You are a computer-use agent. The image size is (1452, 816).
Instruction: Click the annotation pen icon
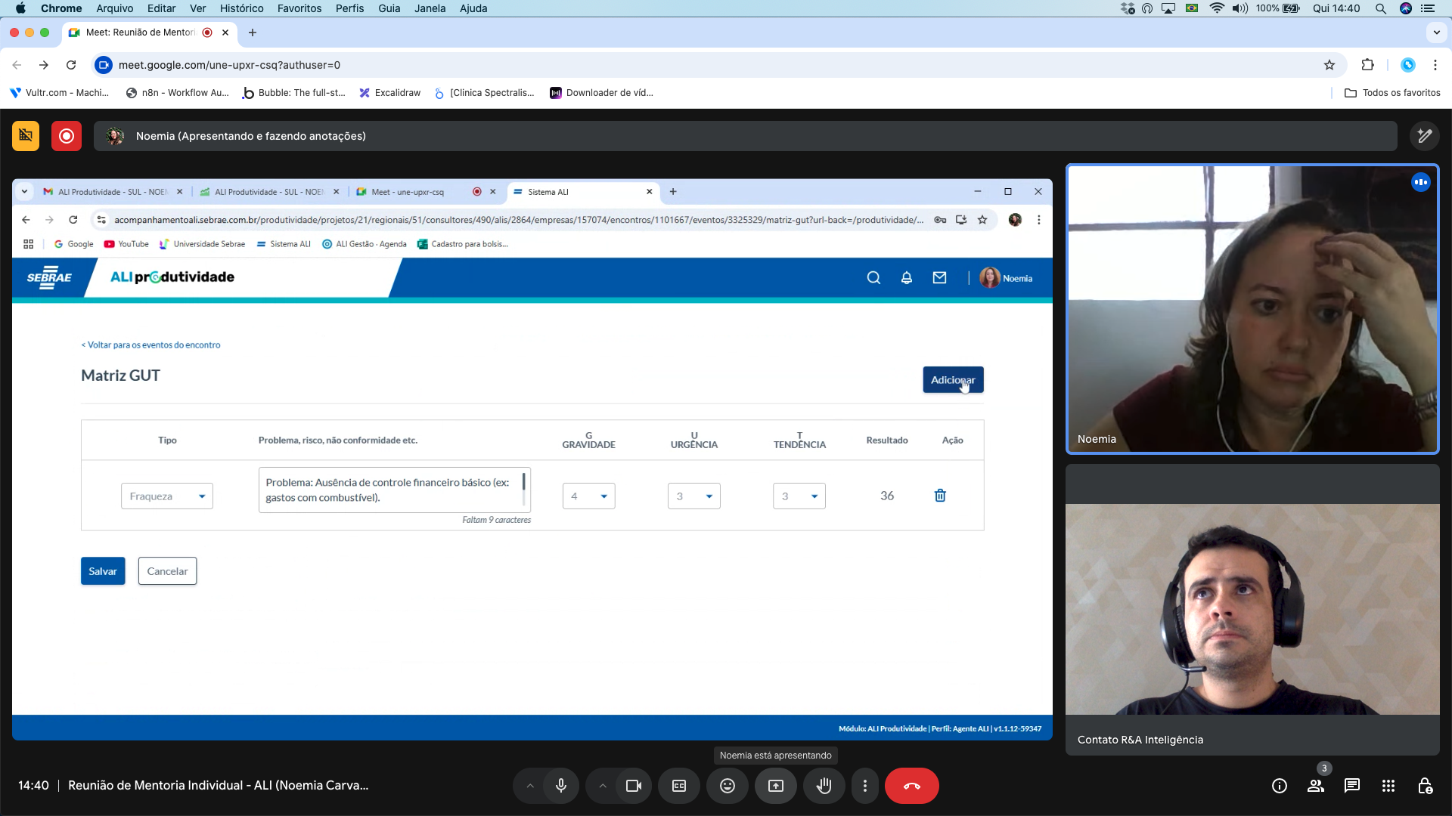coord(1425,136)
